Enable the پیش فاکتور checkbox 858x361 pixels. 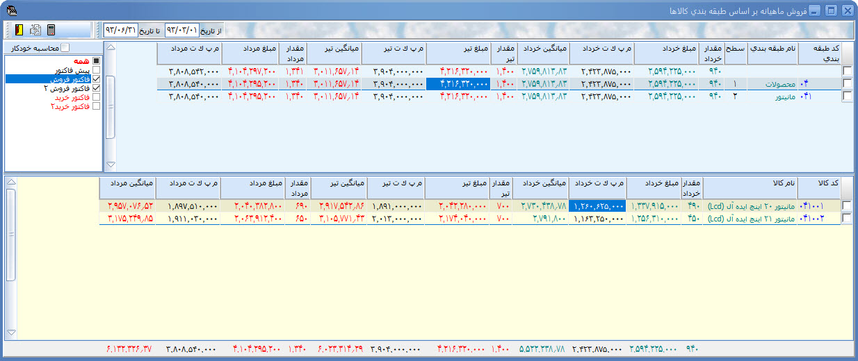(96, 70)
